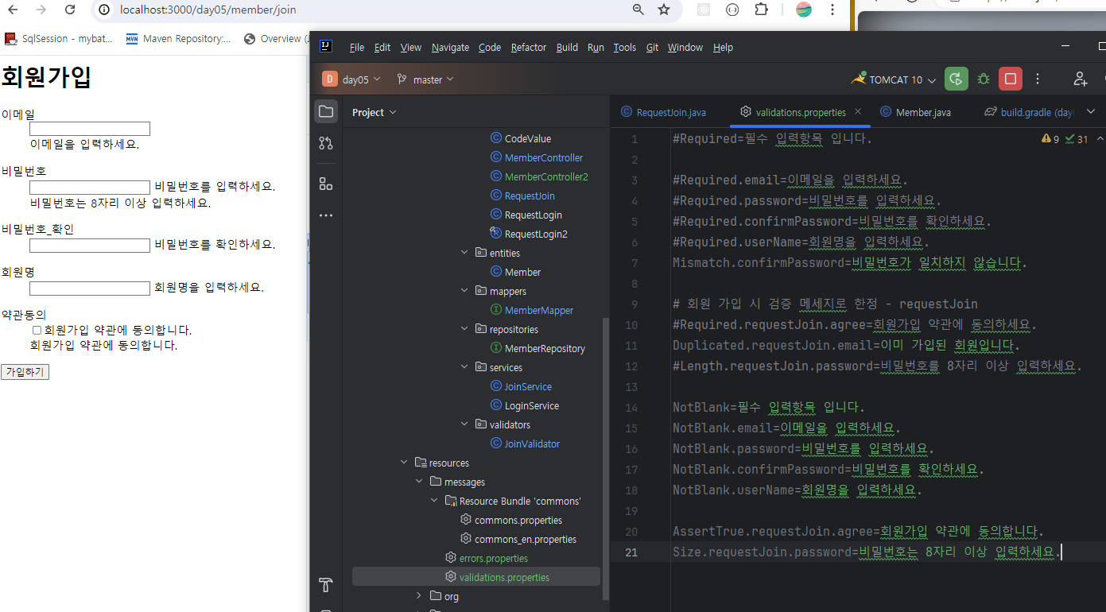
Task: Show hidden editor tabs dropdown
Action: click(1090, 112)
